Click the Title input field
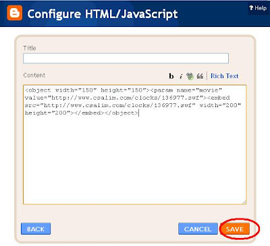Image resolution: width=270 pixels, height=246 pixels. point(126,58)
